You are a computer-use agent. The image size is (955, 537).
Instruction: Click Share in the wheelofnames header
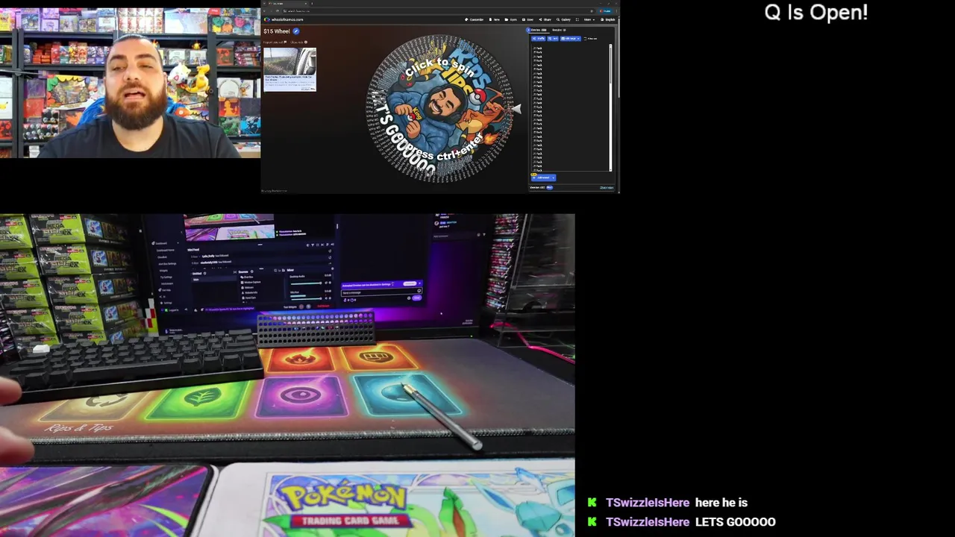[545, 19]
